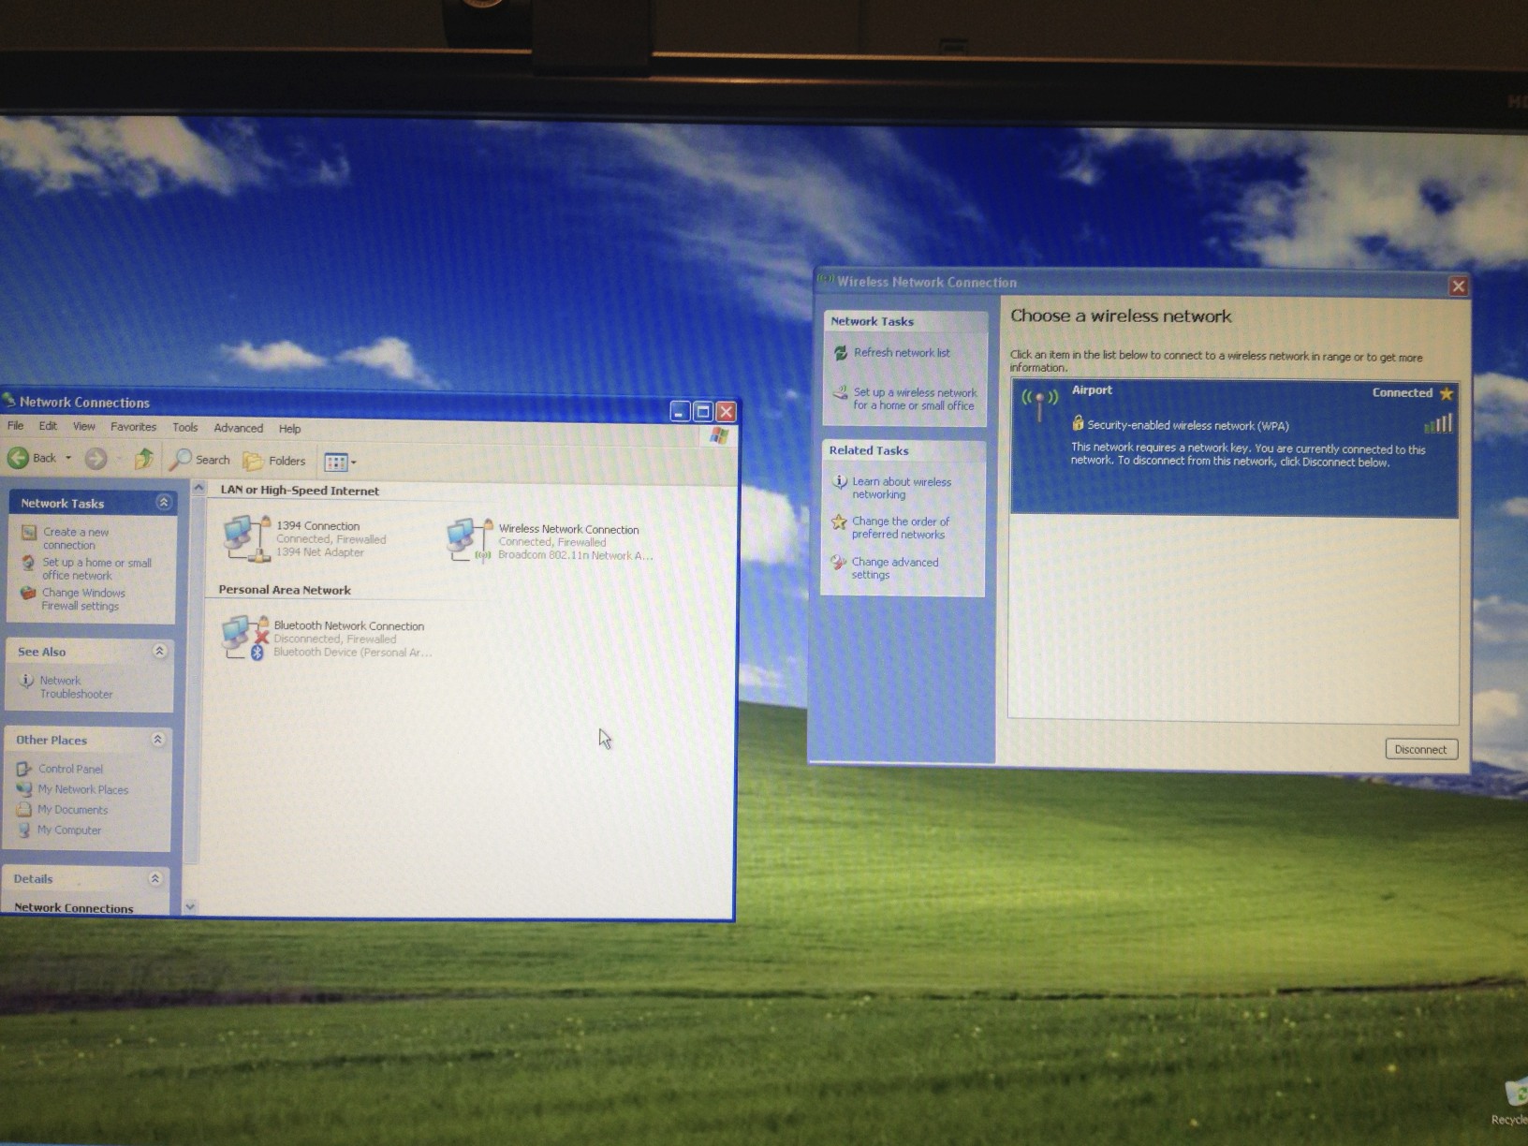Click sidebar scrollbar down arrow in Network Connections

(x=190, y=906)
